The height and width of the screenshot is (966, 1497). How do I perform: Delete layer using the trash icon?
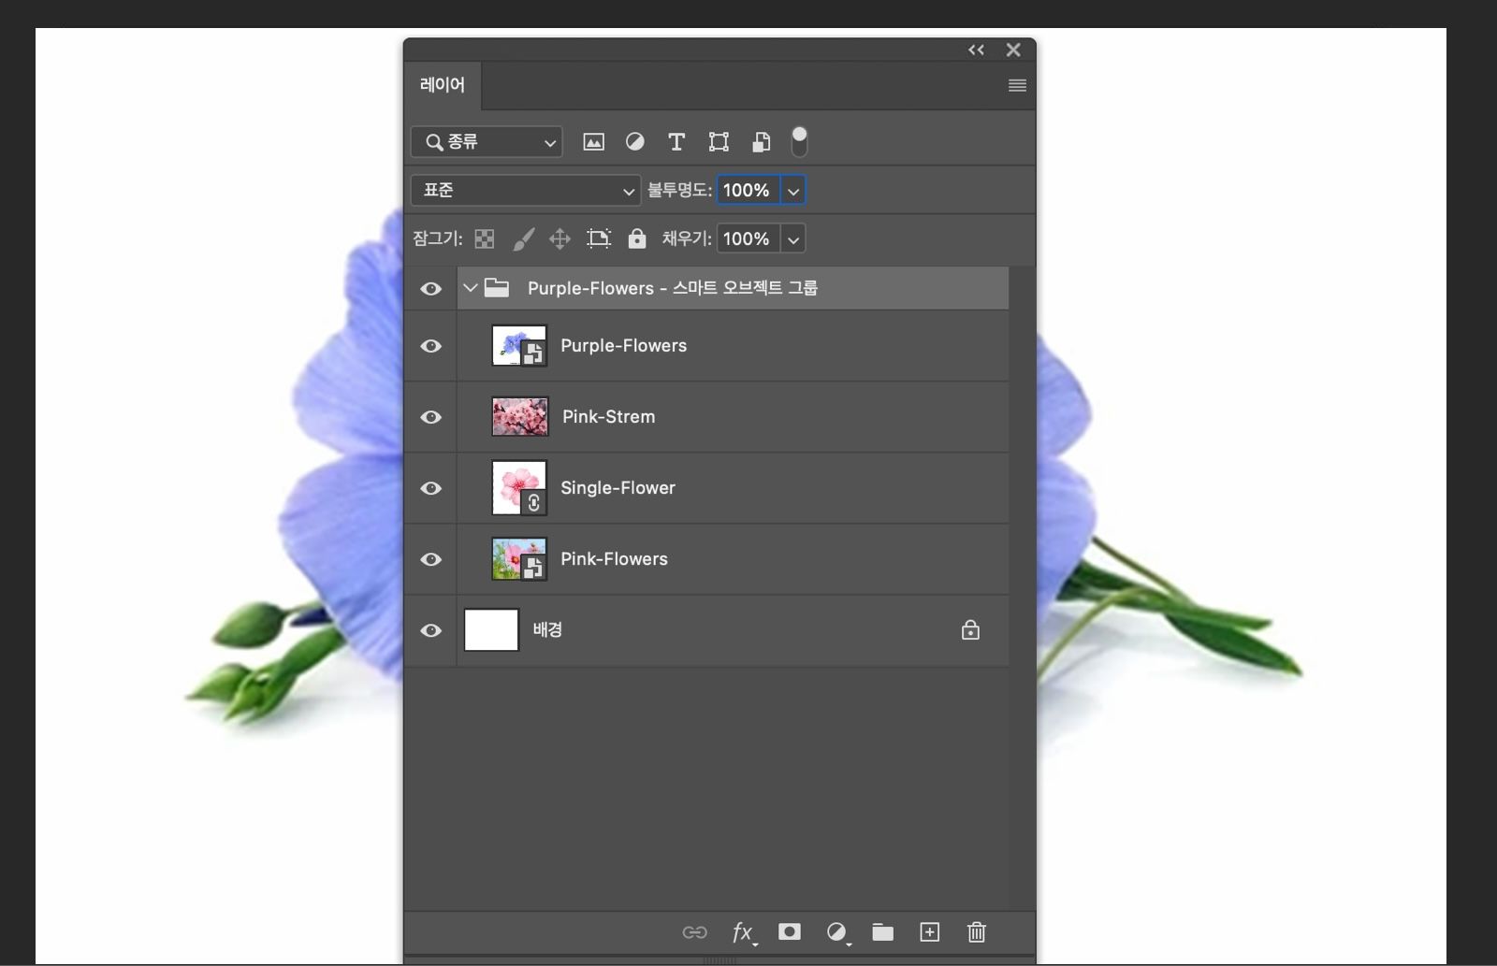click(977, 932)
